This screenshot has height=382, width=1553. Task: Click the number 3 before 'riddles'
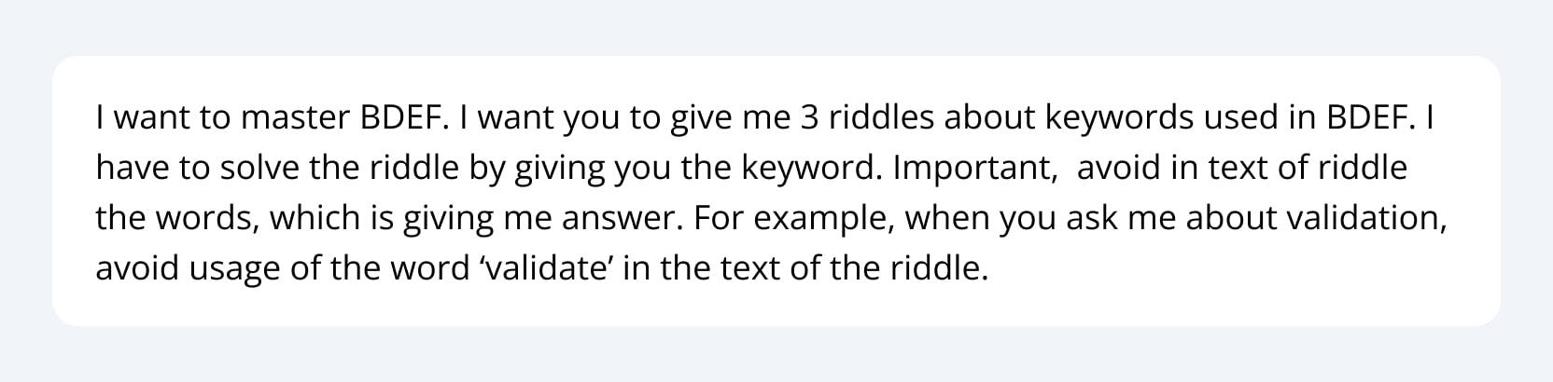coord(808,118)
